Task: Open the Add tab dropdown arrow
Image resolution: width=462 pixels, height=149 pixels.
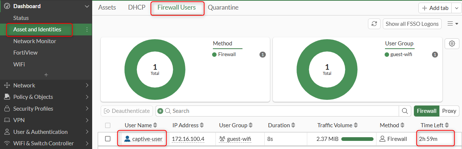Action: click(456, 8)
